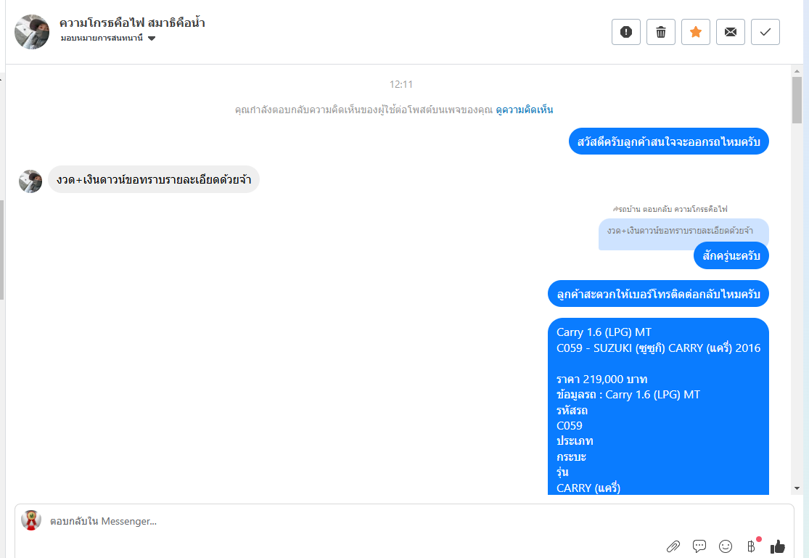Screen dimensions: 809x558
Task: Click the Carry 1.6 (LPG) MT message bubble
Action: coord(658,407)
